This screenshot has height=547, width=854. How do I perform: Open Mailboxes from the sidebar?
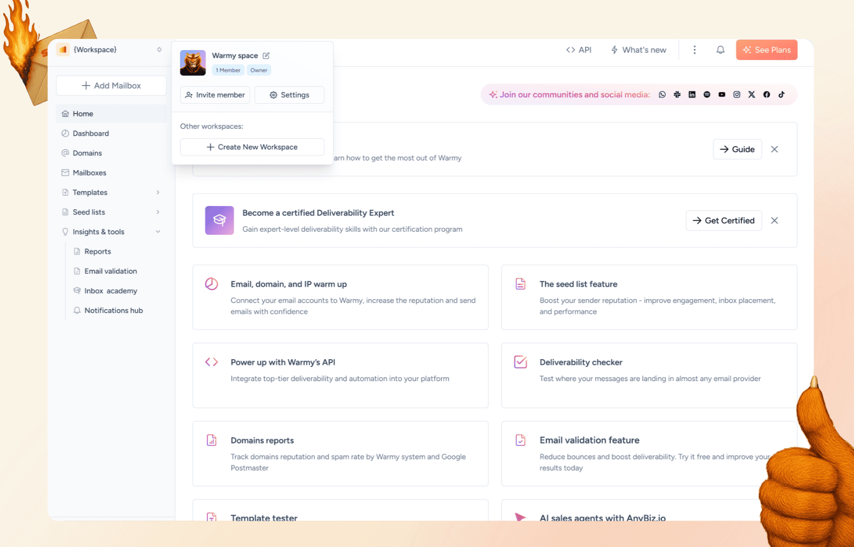(111, 173)
